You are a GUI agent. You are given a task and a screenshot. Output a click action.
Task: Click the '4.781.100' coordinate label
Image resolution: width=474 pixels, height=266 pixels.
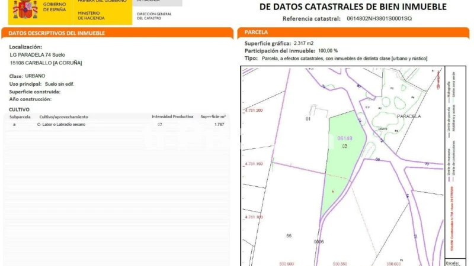(254, 217)
